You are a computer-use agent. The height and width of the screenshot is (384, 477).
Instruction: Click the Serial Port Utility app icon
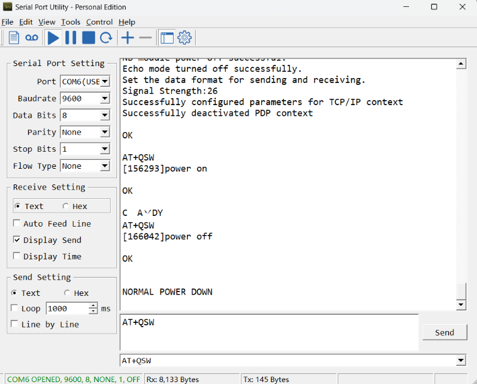pyautogui.click(x=8, y=7)
